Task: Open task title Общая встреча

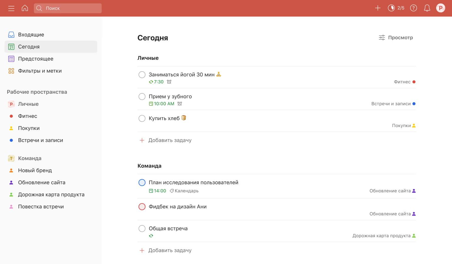Action: pyautogui.click(x=168, y=228)
